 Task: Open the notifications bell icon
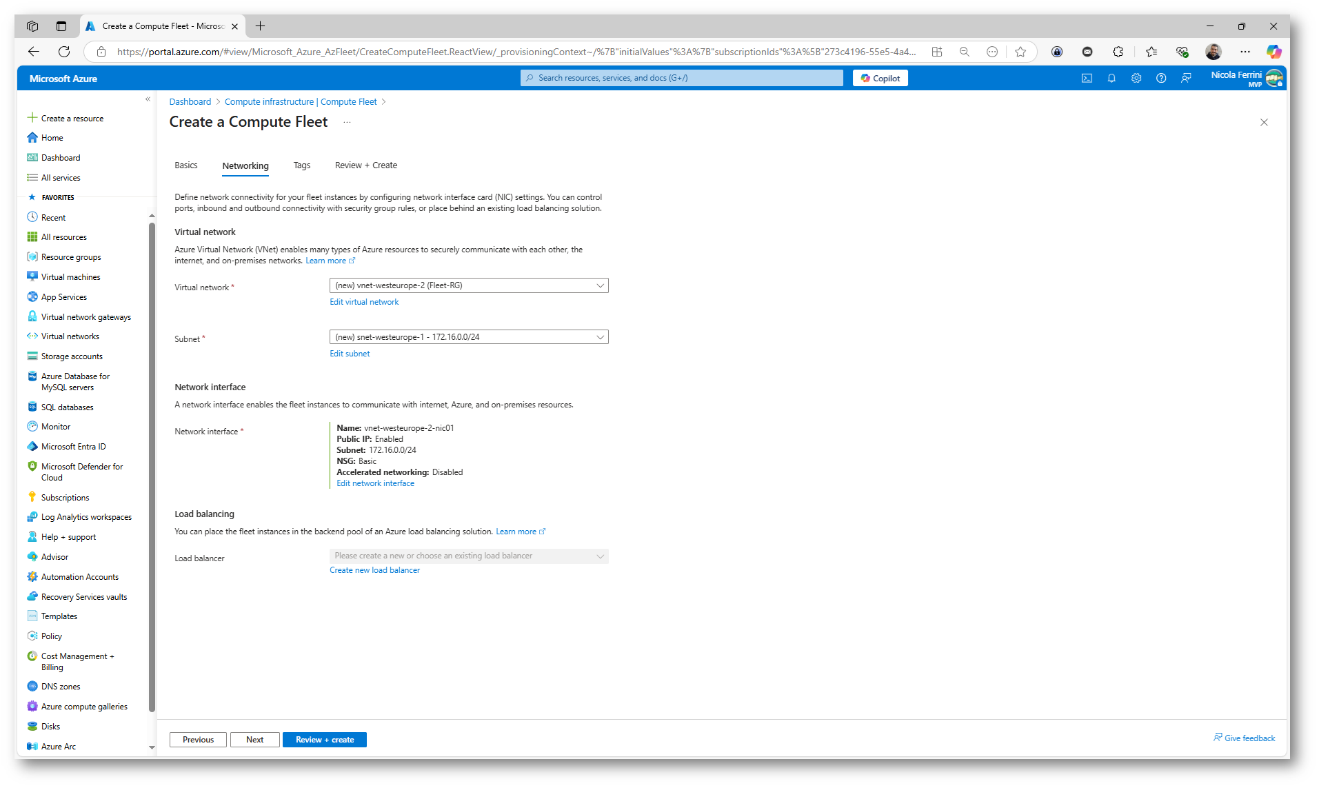click(1111, 78)
